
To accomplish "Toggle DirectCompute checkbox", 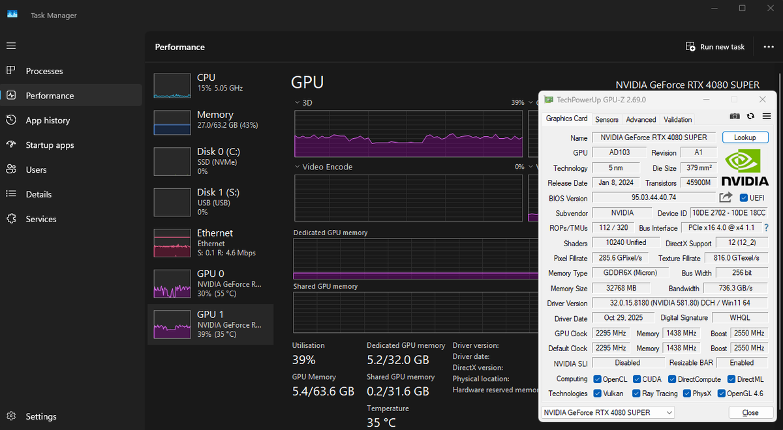I will pyautogui.click(x=672, y=379).
